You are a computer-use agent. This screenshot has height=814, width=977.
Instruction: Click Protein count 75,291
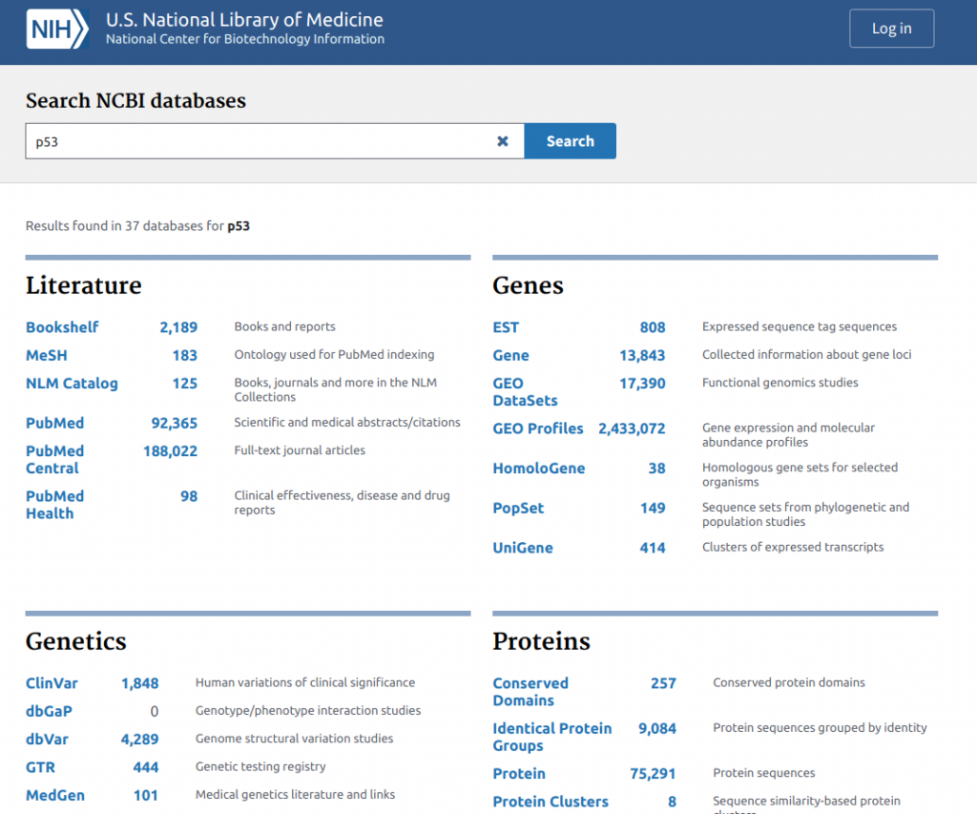tap(653, 774)
